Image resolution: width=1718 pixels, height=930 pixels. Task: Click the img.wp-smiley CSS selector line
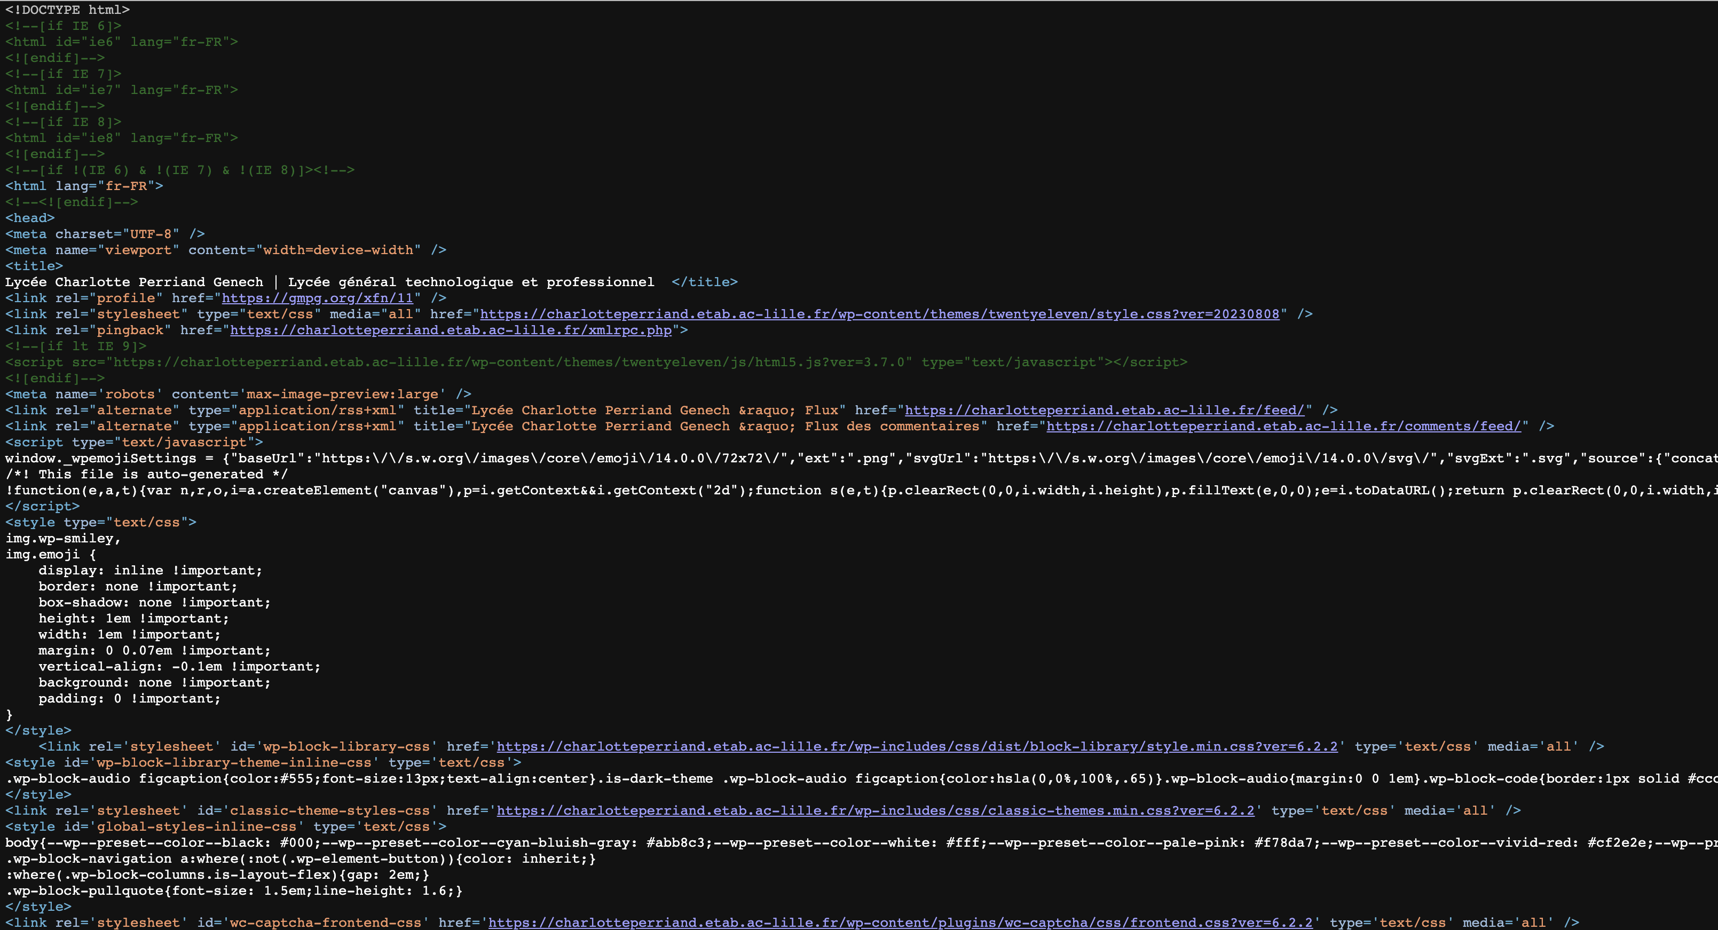pos(62,538)
